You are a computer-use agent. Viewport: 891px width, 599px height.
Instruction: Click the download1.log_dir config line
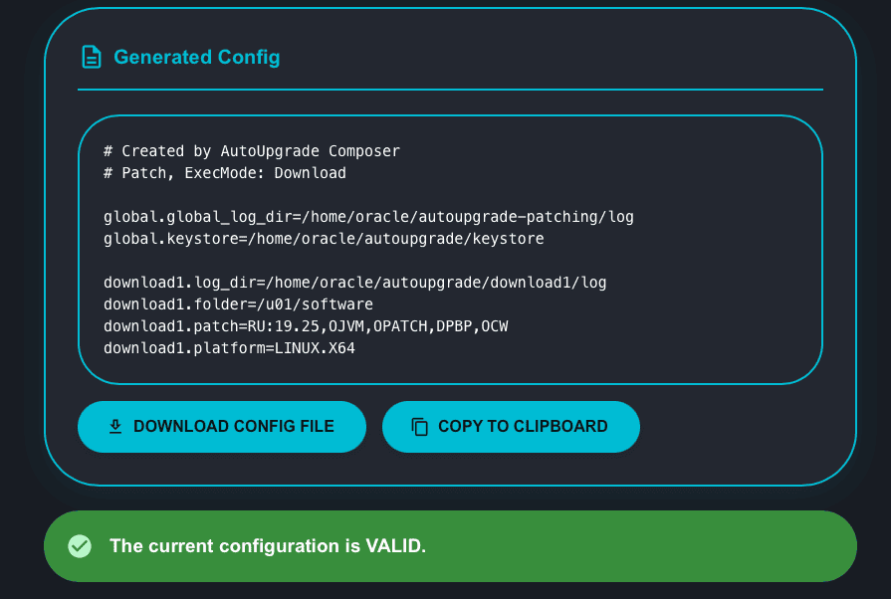click(x=354, y=283)
